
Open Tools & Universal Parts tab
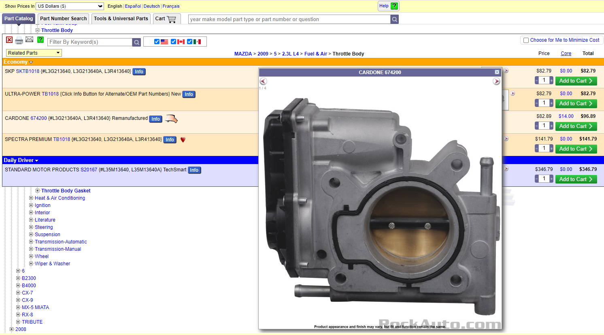[121, 19]
